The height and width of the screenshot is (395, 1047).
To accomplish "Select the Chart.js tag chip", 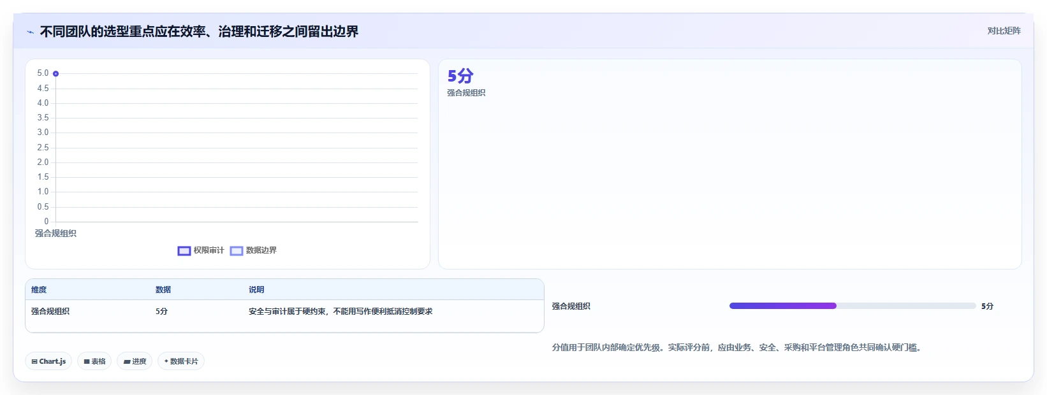I will [x=48, y=361].
